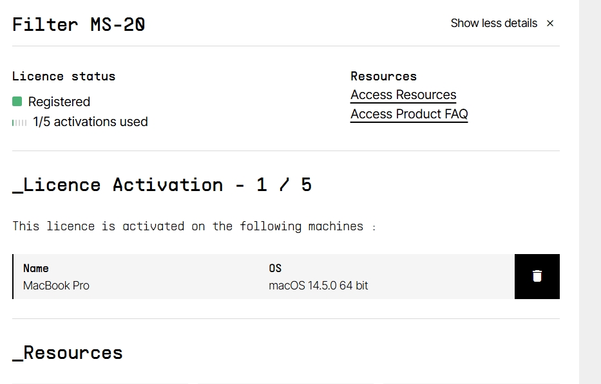Click the activations used bar indicator
The width and height of the screenshot is (601, 384).
19,122
